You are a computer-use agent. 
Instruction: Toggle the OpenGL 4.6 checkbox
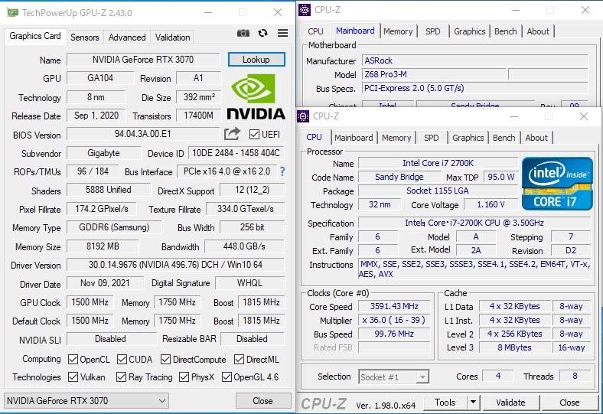point(227,377)
